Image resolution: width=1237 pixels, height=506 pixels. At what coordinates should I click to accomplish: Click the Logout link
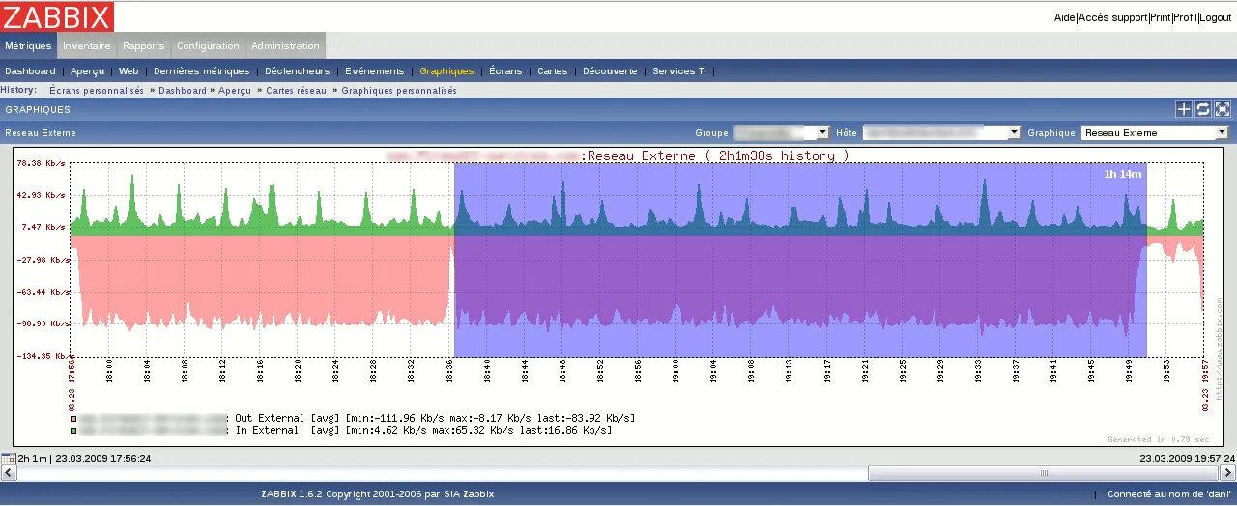pos(1216,17)
